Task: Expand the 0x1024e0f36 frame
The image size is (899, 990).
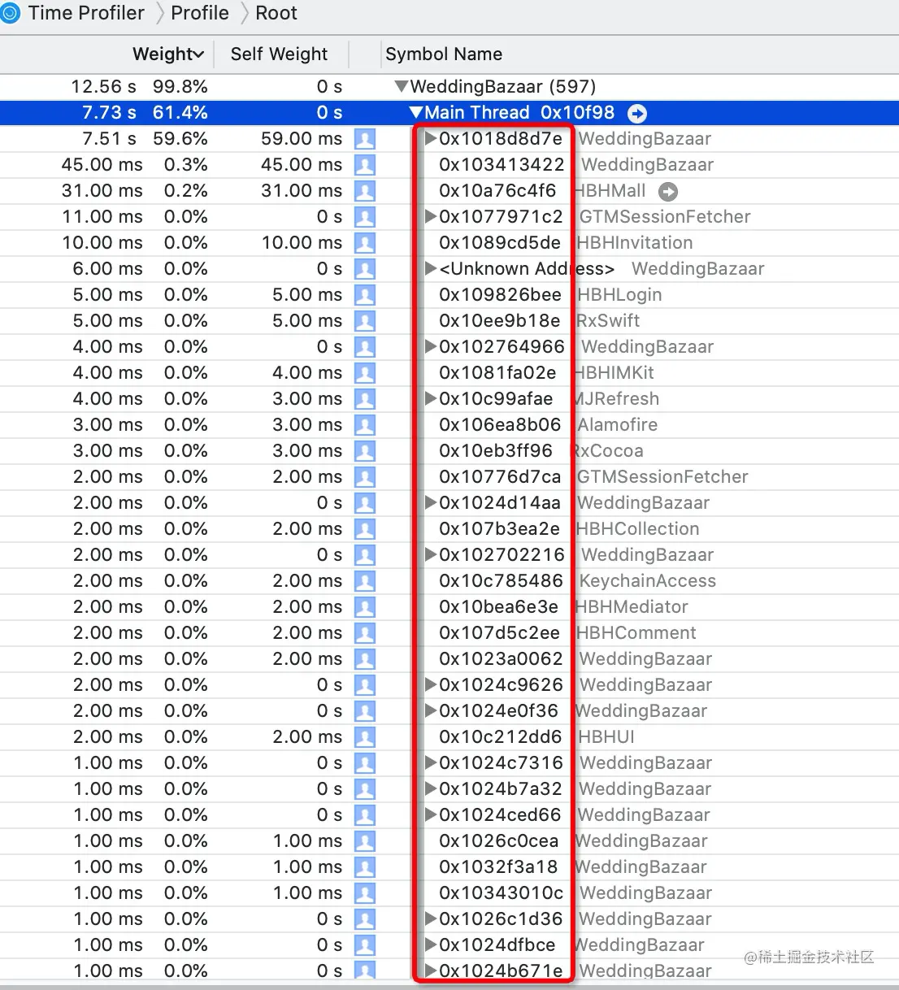Action: [431, 711]
